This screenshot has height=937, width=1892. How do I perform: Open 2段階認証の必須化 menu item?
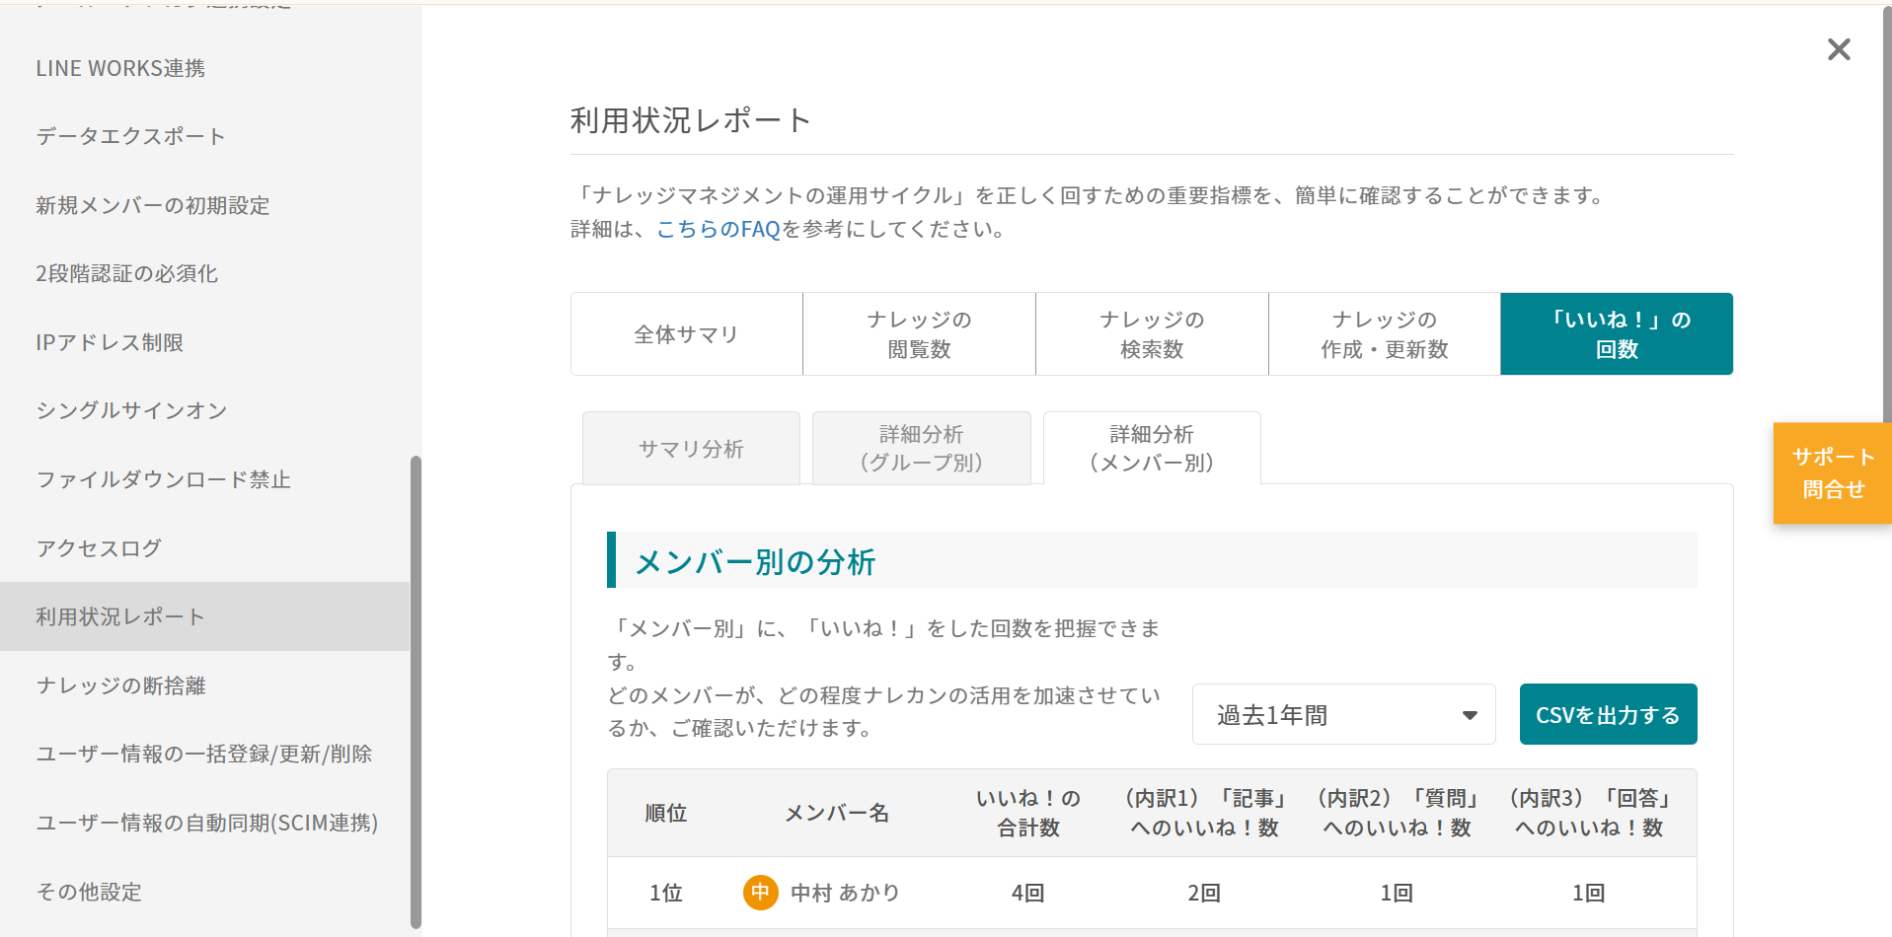(126, 273)
